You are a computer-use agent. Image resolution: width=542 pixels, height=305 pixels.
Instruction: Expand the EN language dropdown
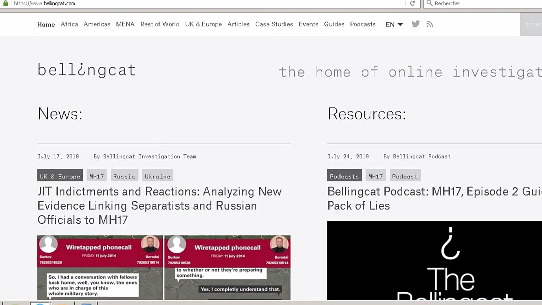pyautogui.click(x=394, y=24)
